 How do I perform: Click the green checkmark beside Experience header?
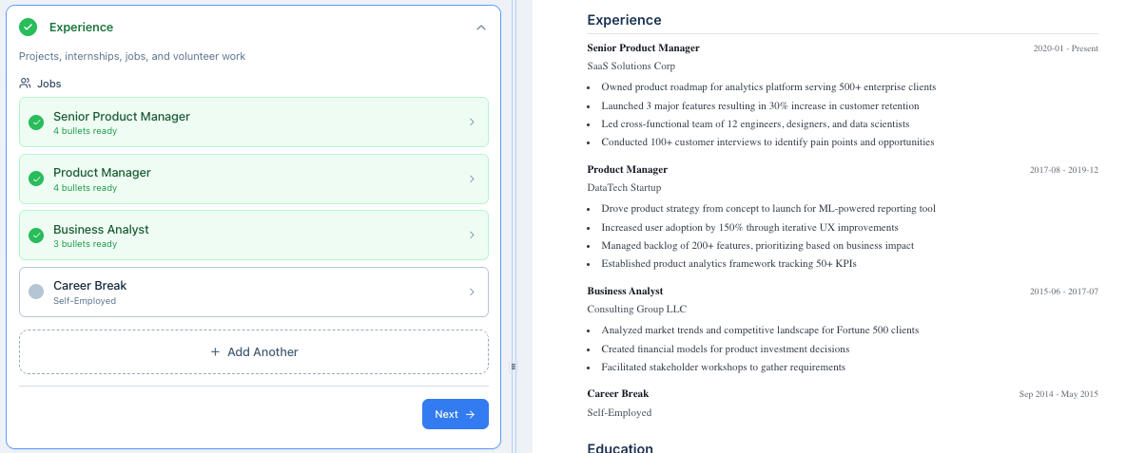click(29, 28)
